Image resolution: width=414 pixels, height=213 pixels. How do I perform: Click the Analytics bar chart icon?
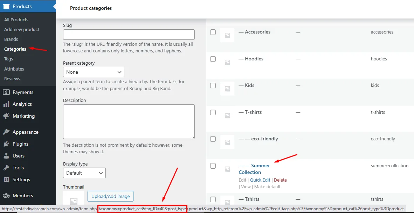coord(6,104)
